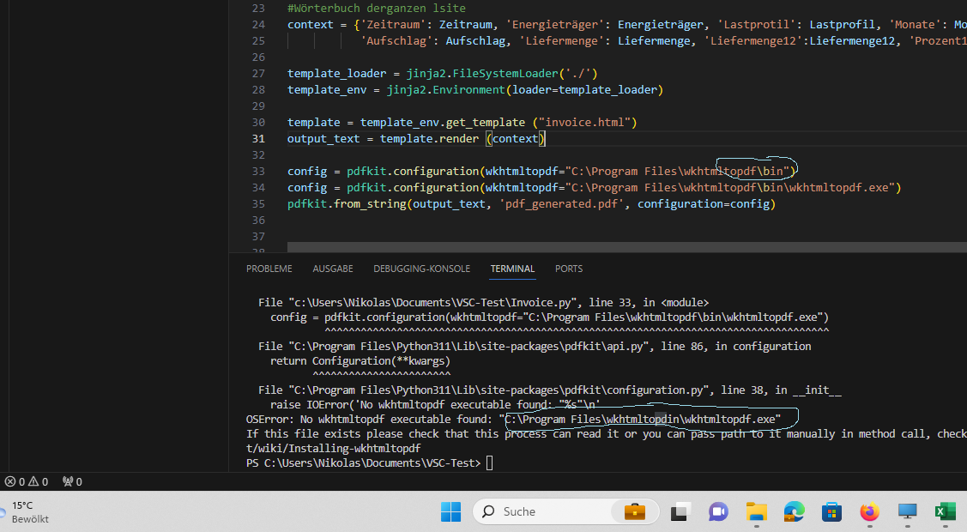Open the Windows Start menu
Viewport: 967px width, 532px height.
click(450, 511)
